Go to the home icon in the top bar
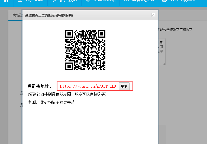The height and width of the screenshot is (144, 207). [x=6, y=1]
